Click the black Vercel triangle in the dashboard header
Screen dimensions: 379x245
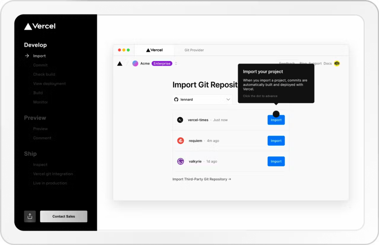click(x=120, y=63)
